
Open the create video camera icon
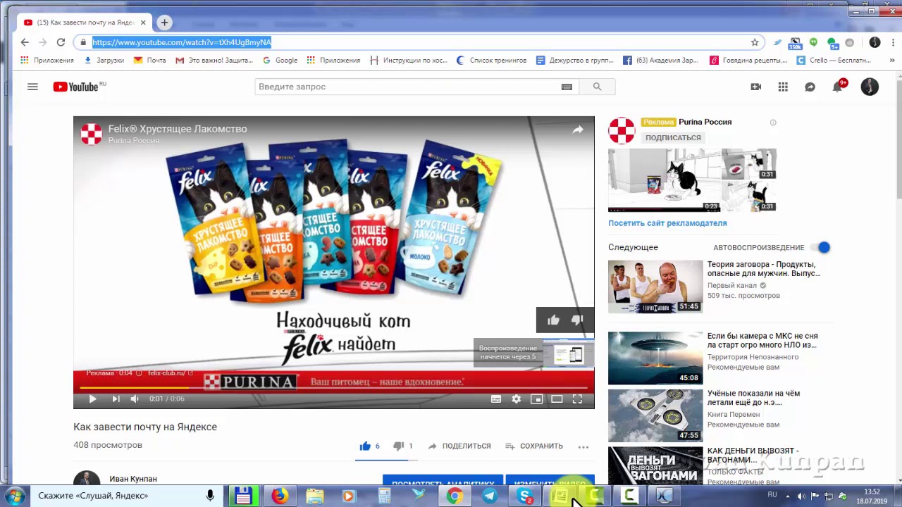click(x=756, y=87)
